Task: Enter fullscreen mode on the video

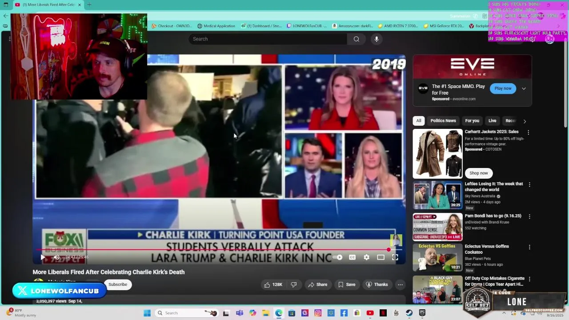Action: [x=395, y=257]
